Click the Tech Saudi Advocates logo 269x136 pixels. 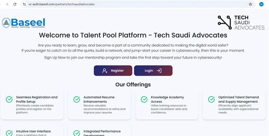pos(241,22)
